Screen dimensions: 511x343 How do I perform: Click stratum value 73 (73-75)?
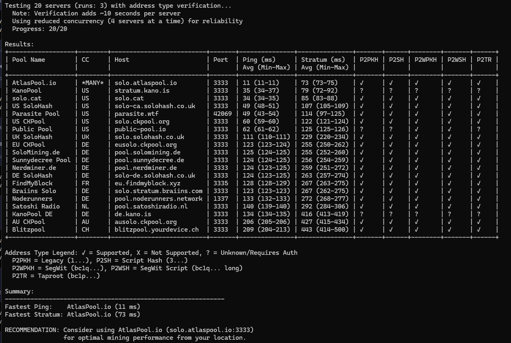pos(319,83)
